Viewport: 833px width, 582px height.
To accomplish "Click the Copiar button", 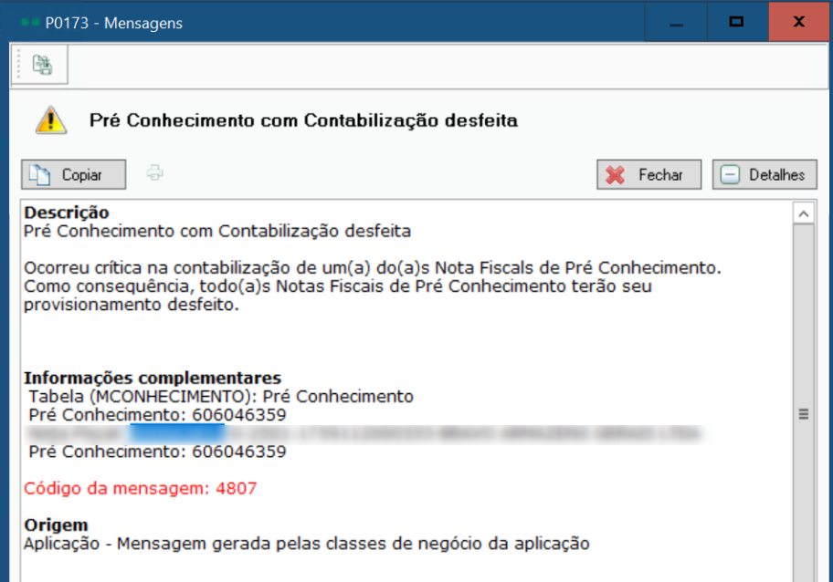I will coord(74,174).
